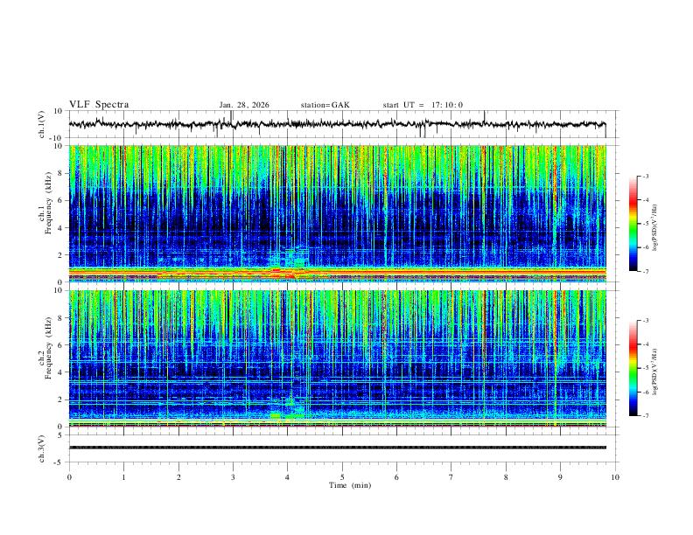Screen dimensions: 693x535
Task: Select the date text "Jan. 28, 2026"
Action: (x=244, y=105)
